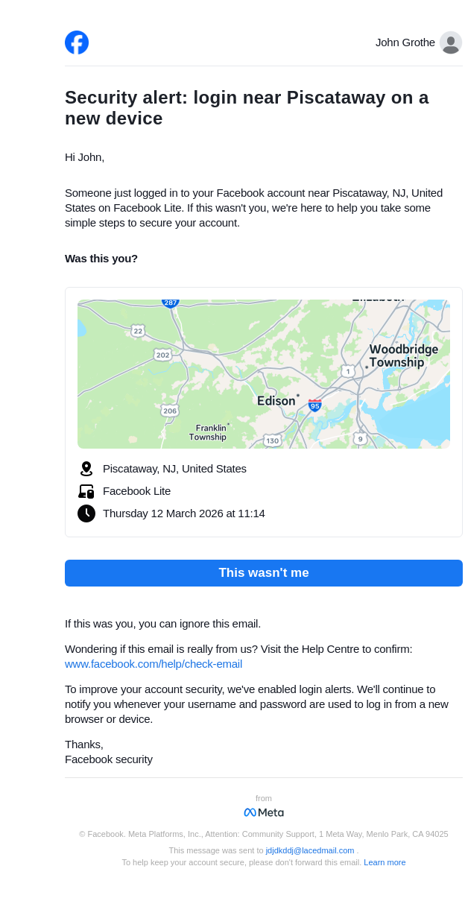This screenshot has width=465, height=904.
Task: Open the facebook.com/help/check-email link
Action: pos(154,664)
